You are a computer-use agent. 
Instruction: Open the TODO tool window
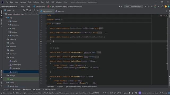[x=7, y=89]
